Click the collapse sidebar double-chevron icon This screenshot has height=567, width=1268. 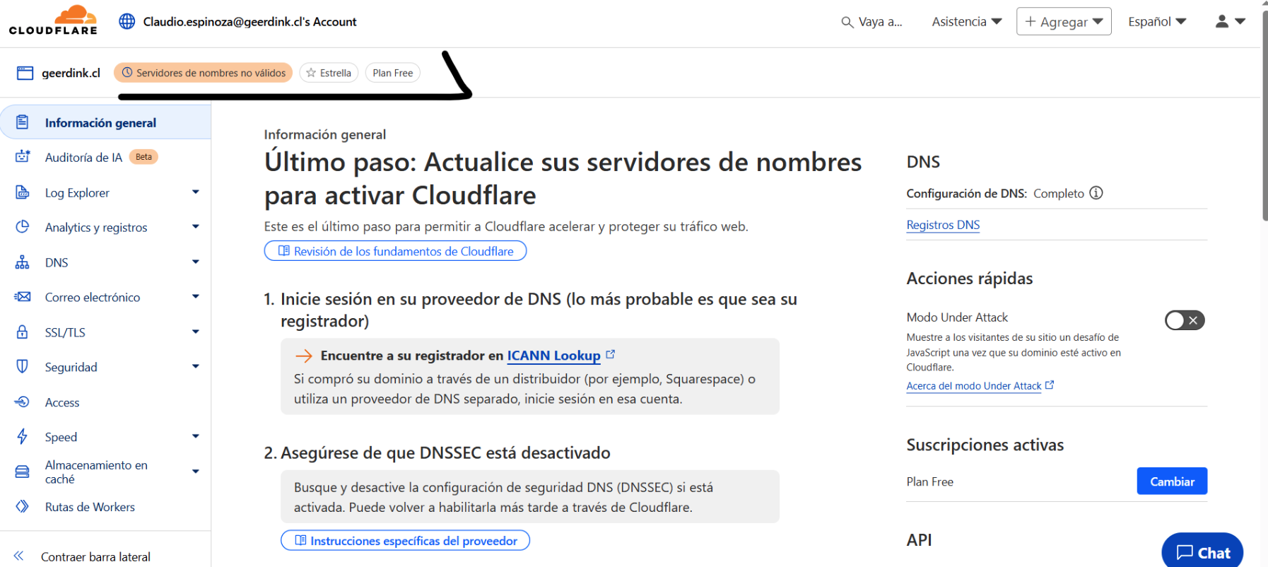(18, 556)
